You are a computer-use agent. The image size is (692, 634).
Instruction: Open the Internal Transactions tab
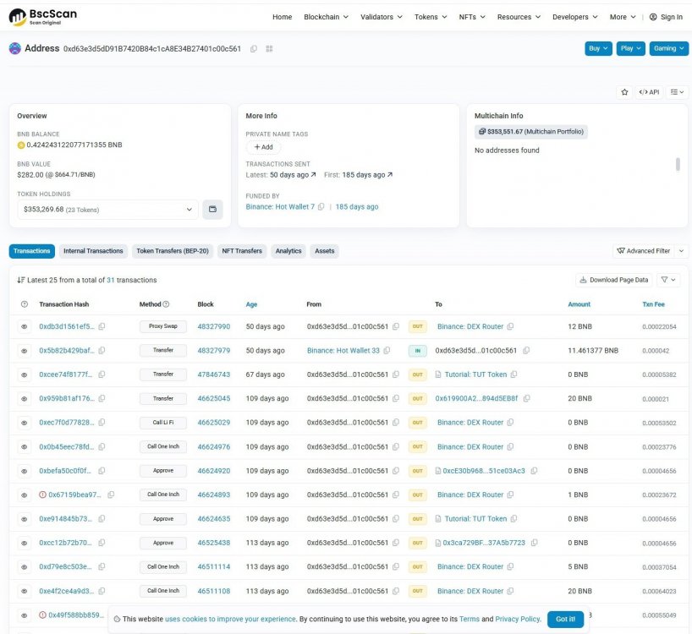click(93, 251)
